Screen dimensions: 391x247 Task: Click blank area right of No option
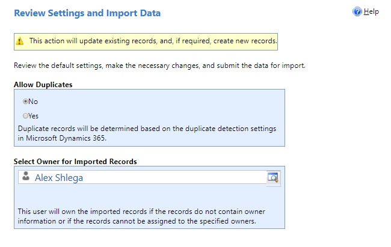click(159, 102)
